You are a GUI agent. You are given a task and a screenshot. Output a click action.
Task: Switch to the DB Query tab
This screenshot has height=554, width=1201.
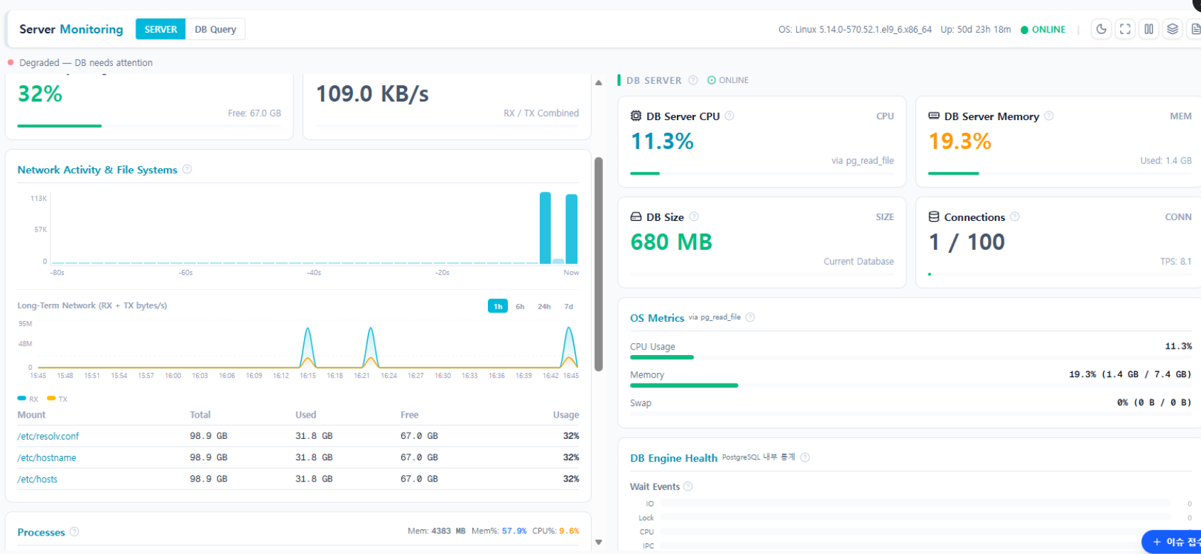click(215, 29)
